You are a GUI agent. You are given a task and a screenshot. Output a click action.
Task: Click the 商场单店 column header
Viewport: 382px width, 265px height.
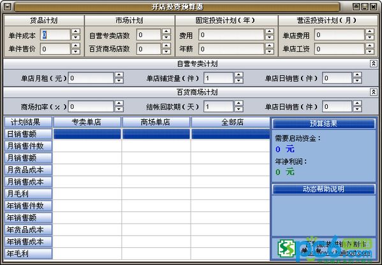pyautogui.click(x=156, y=122)
